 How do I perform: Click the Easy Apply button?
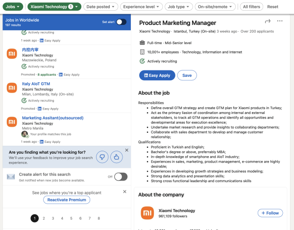157,75
